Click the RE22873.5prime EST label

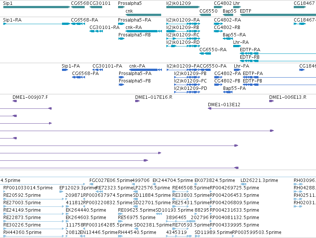(x=22, y=218)
